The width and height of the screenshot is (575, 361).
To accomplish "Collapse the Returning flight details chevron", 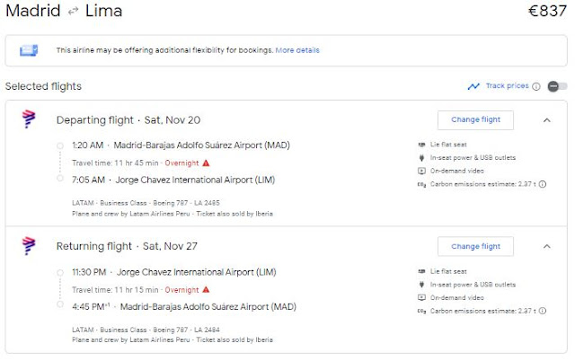I will click(x=547, y=246).
